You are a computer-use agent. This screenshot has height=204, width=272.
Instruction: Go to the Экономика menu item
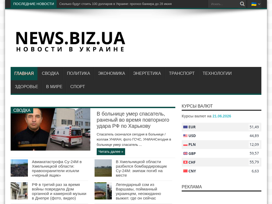[x=112, y=74]
